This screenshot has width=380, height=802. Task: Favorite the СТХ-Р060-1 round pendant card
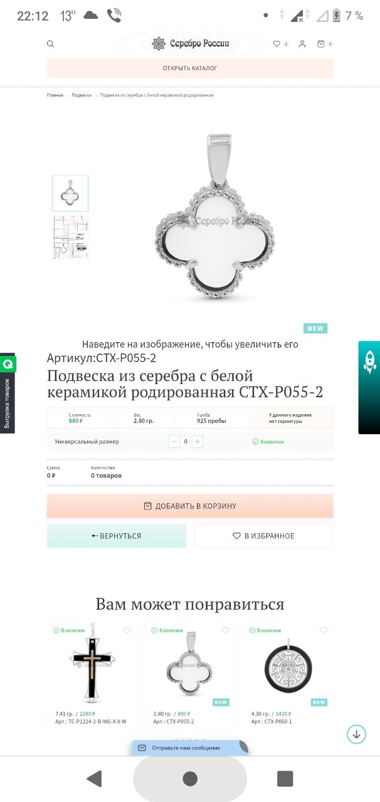(324, 630)
